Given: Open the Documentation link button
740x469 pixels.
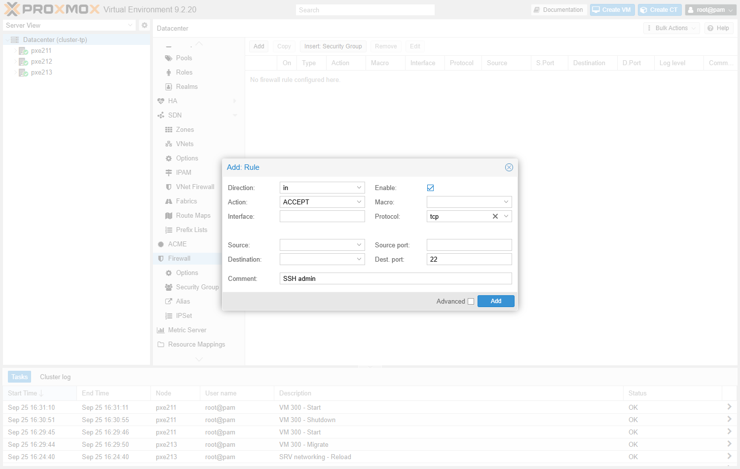Looking at the screenshot, I should pyautogui.click(x=558, y=10).
